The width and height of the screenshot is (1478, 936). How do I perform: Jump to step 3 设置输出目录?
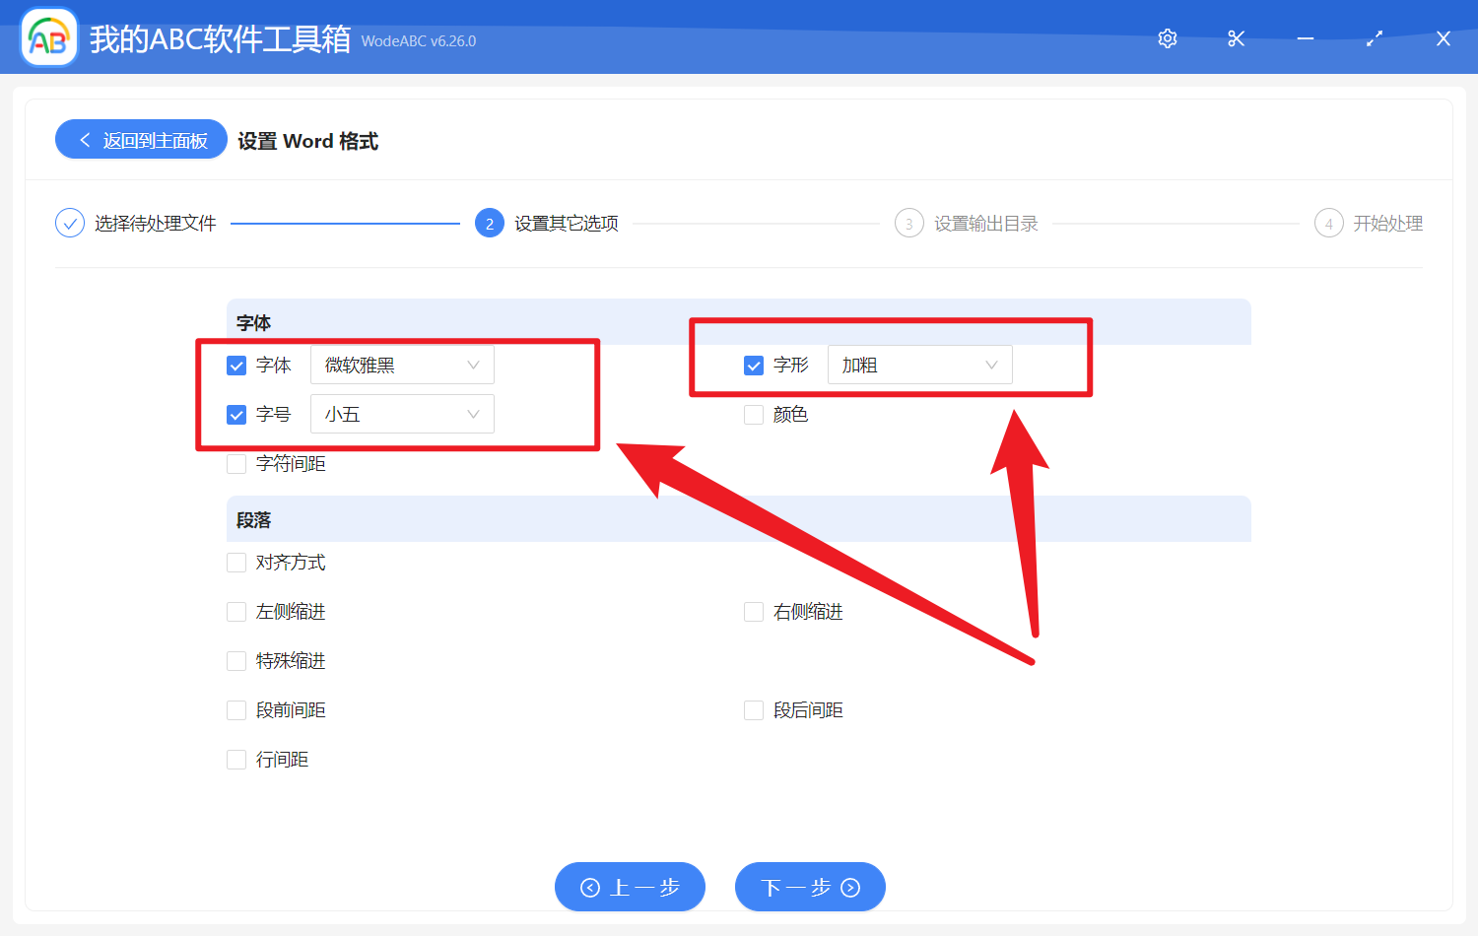pos(967,224)
